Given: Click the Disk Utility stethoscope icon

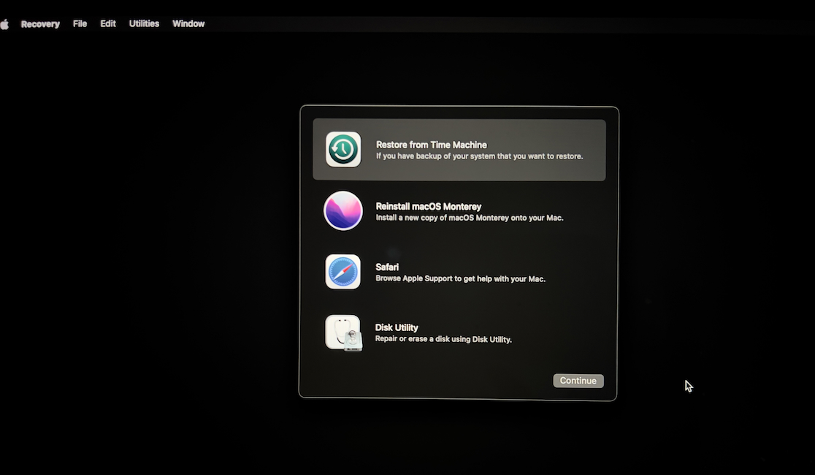Looking at the screenshot, I should 343,333.
